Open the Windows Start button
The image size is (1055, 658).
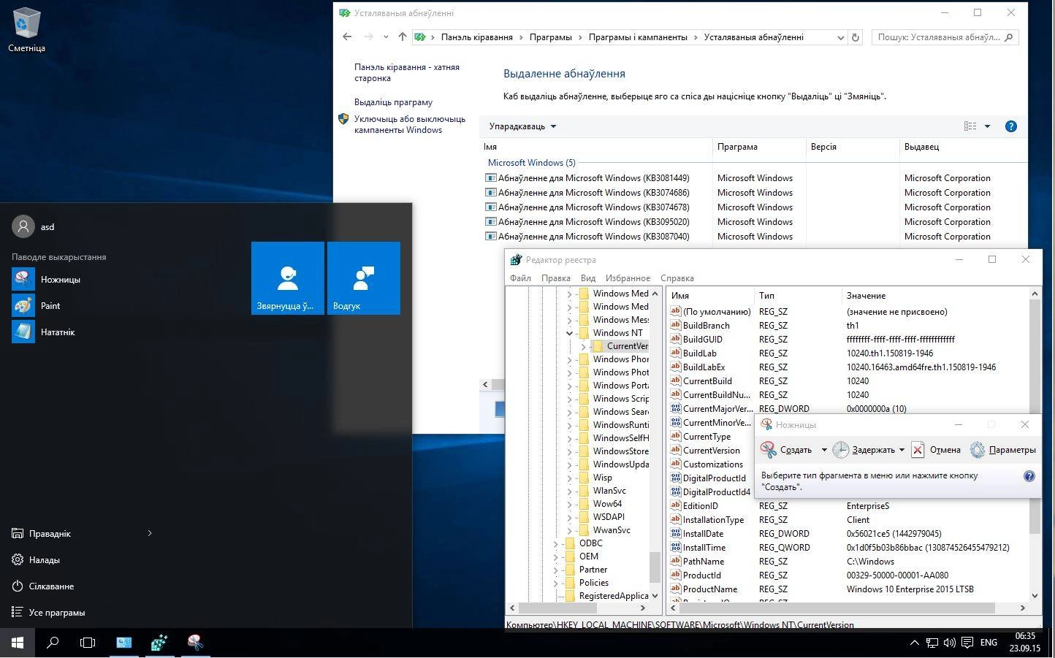(18, 643)
